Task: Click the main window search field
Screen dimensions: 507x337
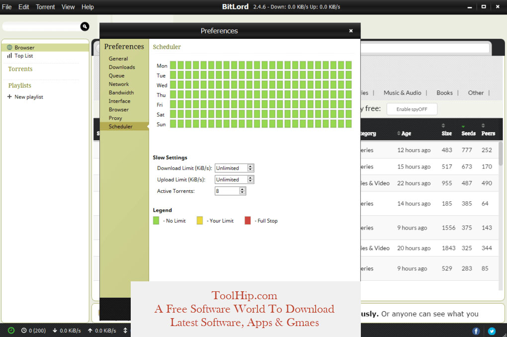Action: point(41,26)
